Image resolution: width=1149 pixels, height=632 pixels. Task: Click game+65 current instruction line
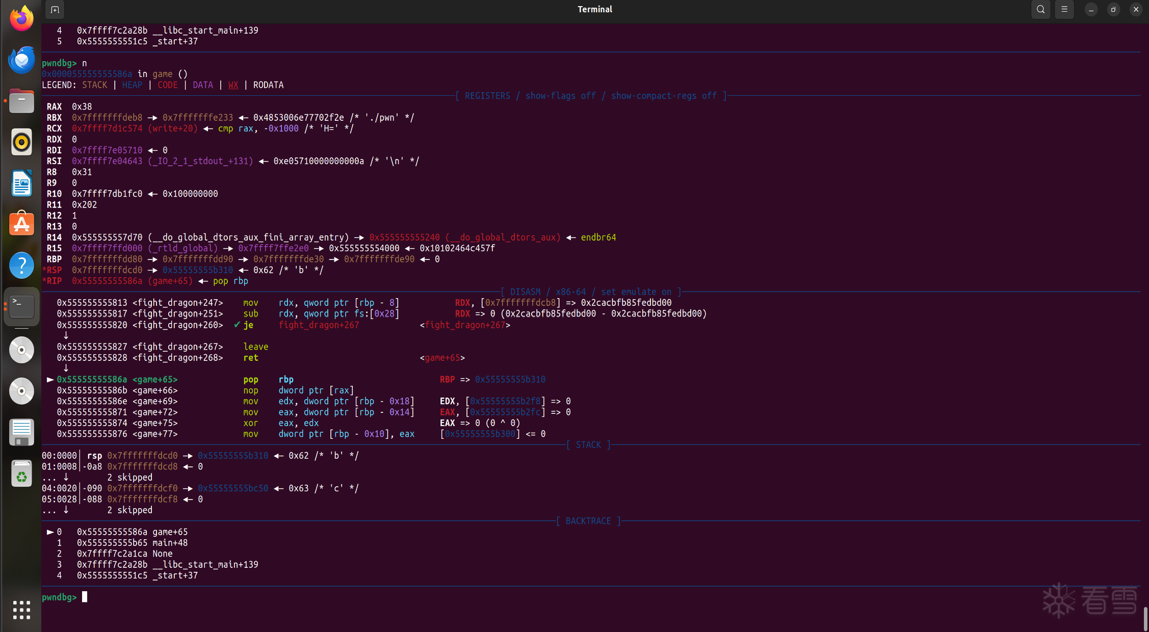click(155, 379)
